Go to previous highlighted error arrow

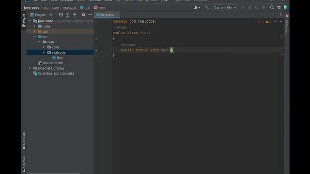[x=276, y=22]
